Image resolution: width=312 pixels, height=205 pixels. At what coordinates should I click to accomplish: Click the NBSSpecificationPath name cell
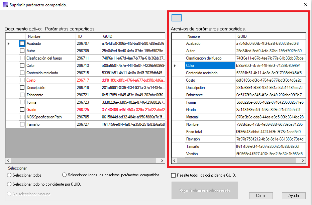click(x=50, y=117)
